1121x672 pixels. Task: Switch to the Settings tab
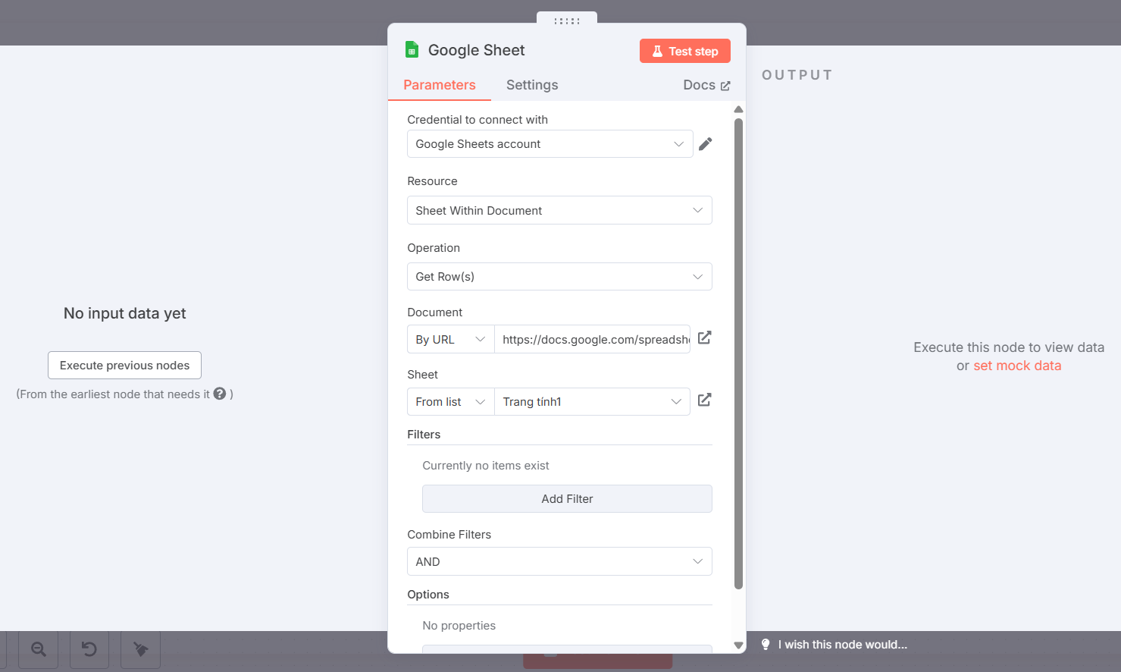point(532,85)
